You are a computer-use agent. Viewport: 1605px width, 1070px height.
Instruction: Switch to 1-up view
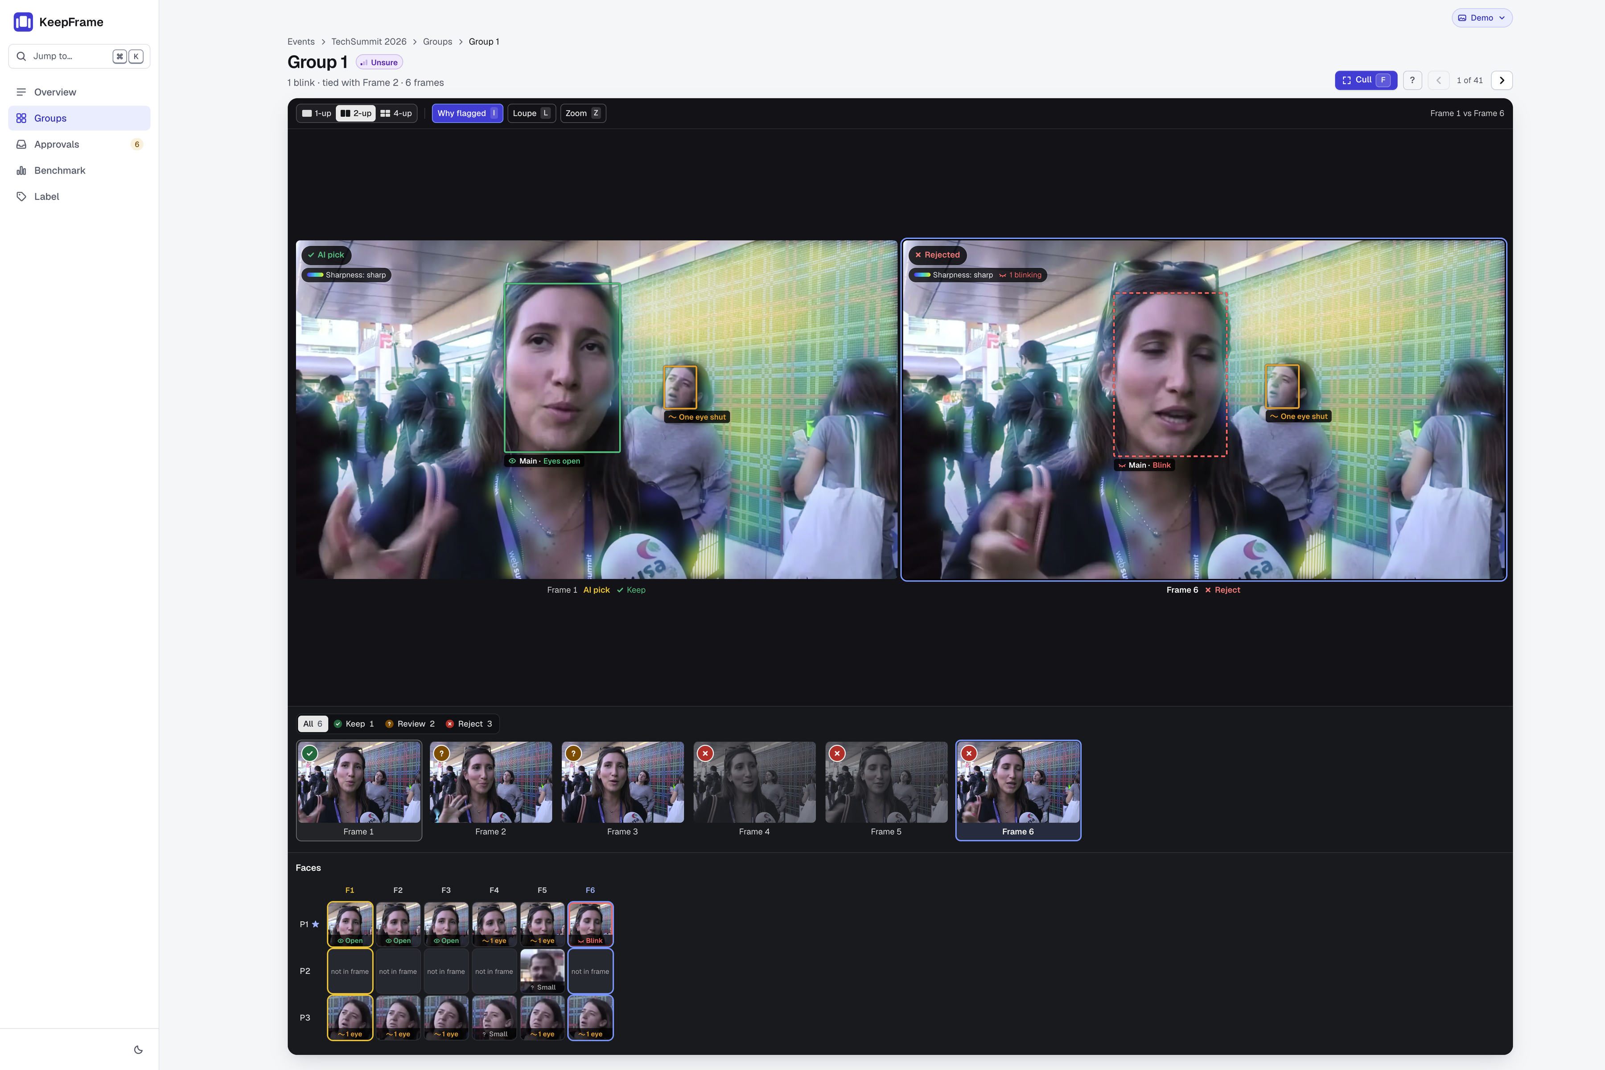tap(317, 113)
